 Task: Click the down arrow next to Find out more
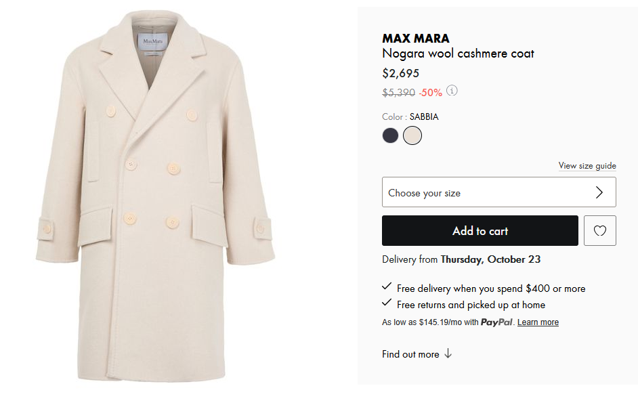(x=448, y=354)
